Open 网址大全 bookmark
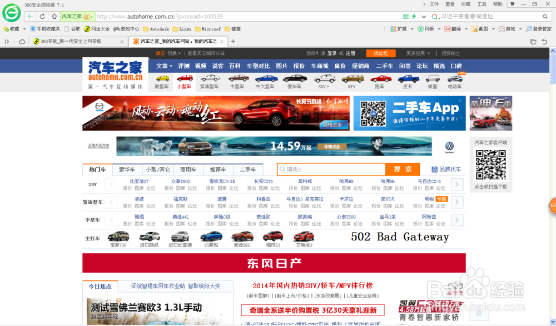 [x=97, y=29]
